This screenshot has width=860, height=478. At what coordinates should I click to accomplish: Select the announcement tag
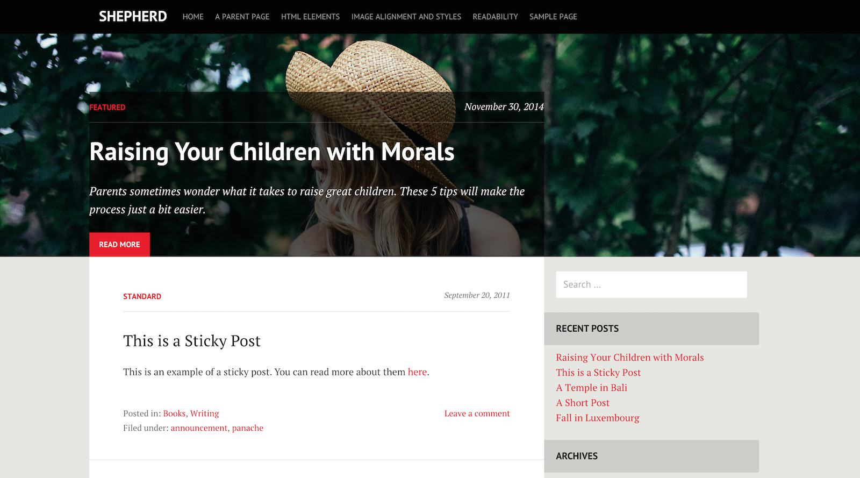click(199, 428)
